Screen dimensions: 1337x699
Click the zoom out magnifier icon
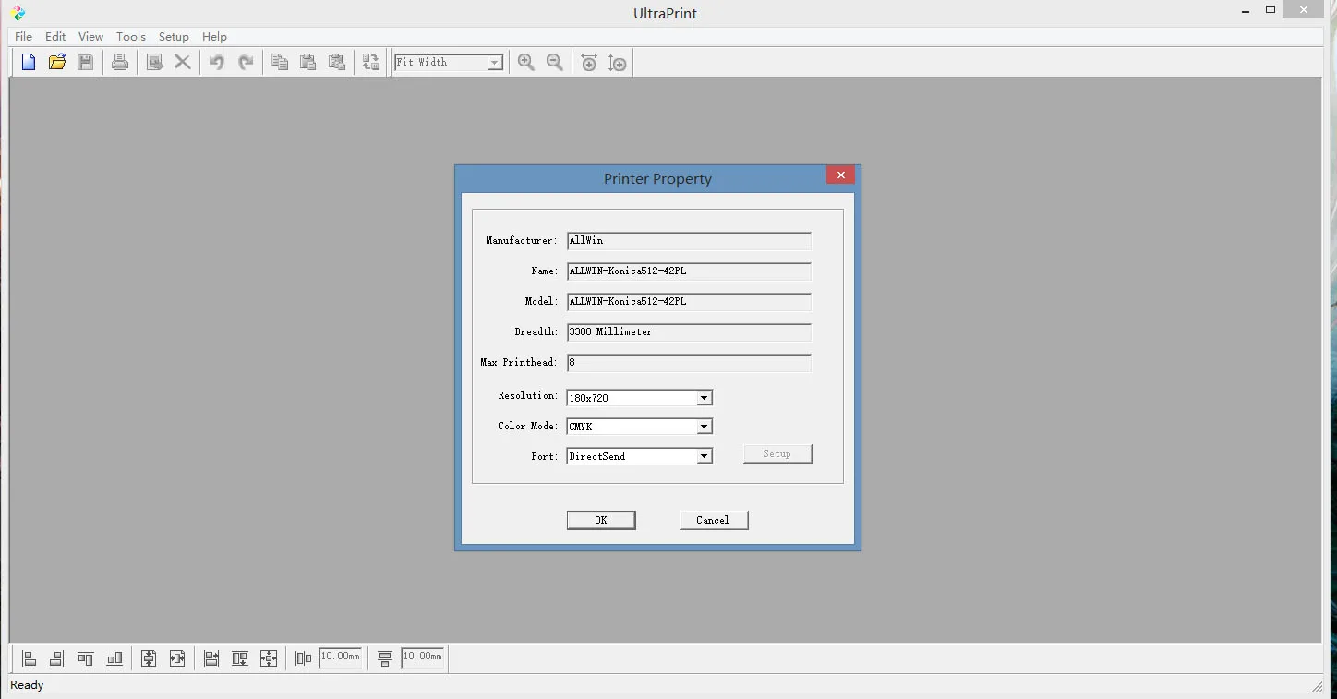(x=555, y=63)
